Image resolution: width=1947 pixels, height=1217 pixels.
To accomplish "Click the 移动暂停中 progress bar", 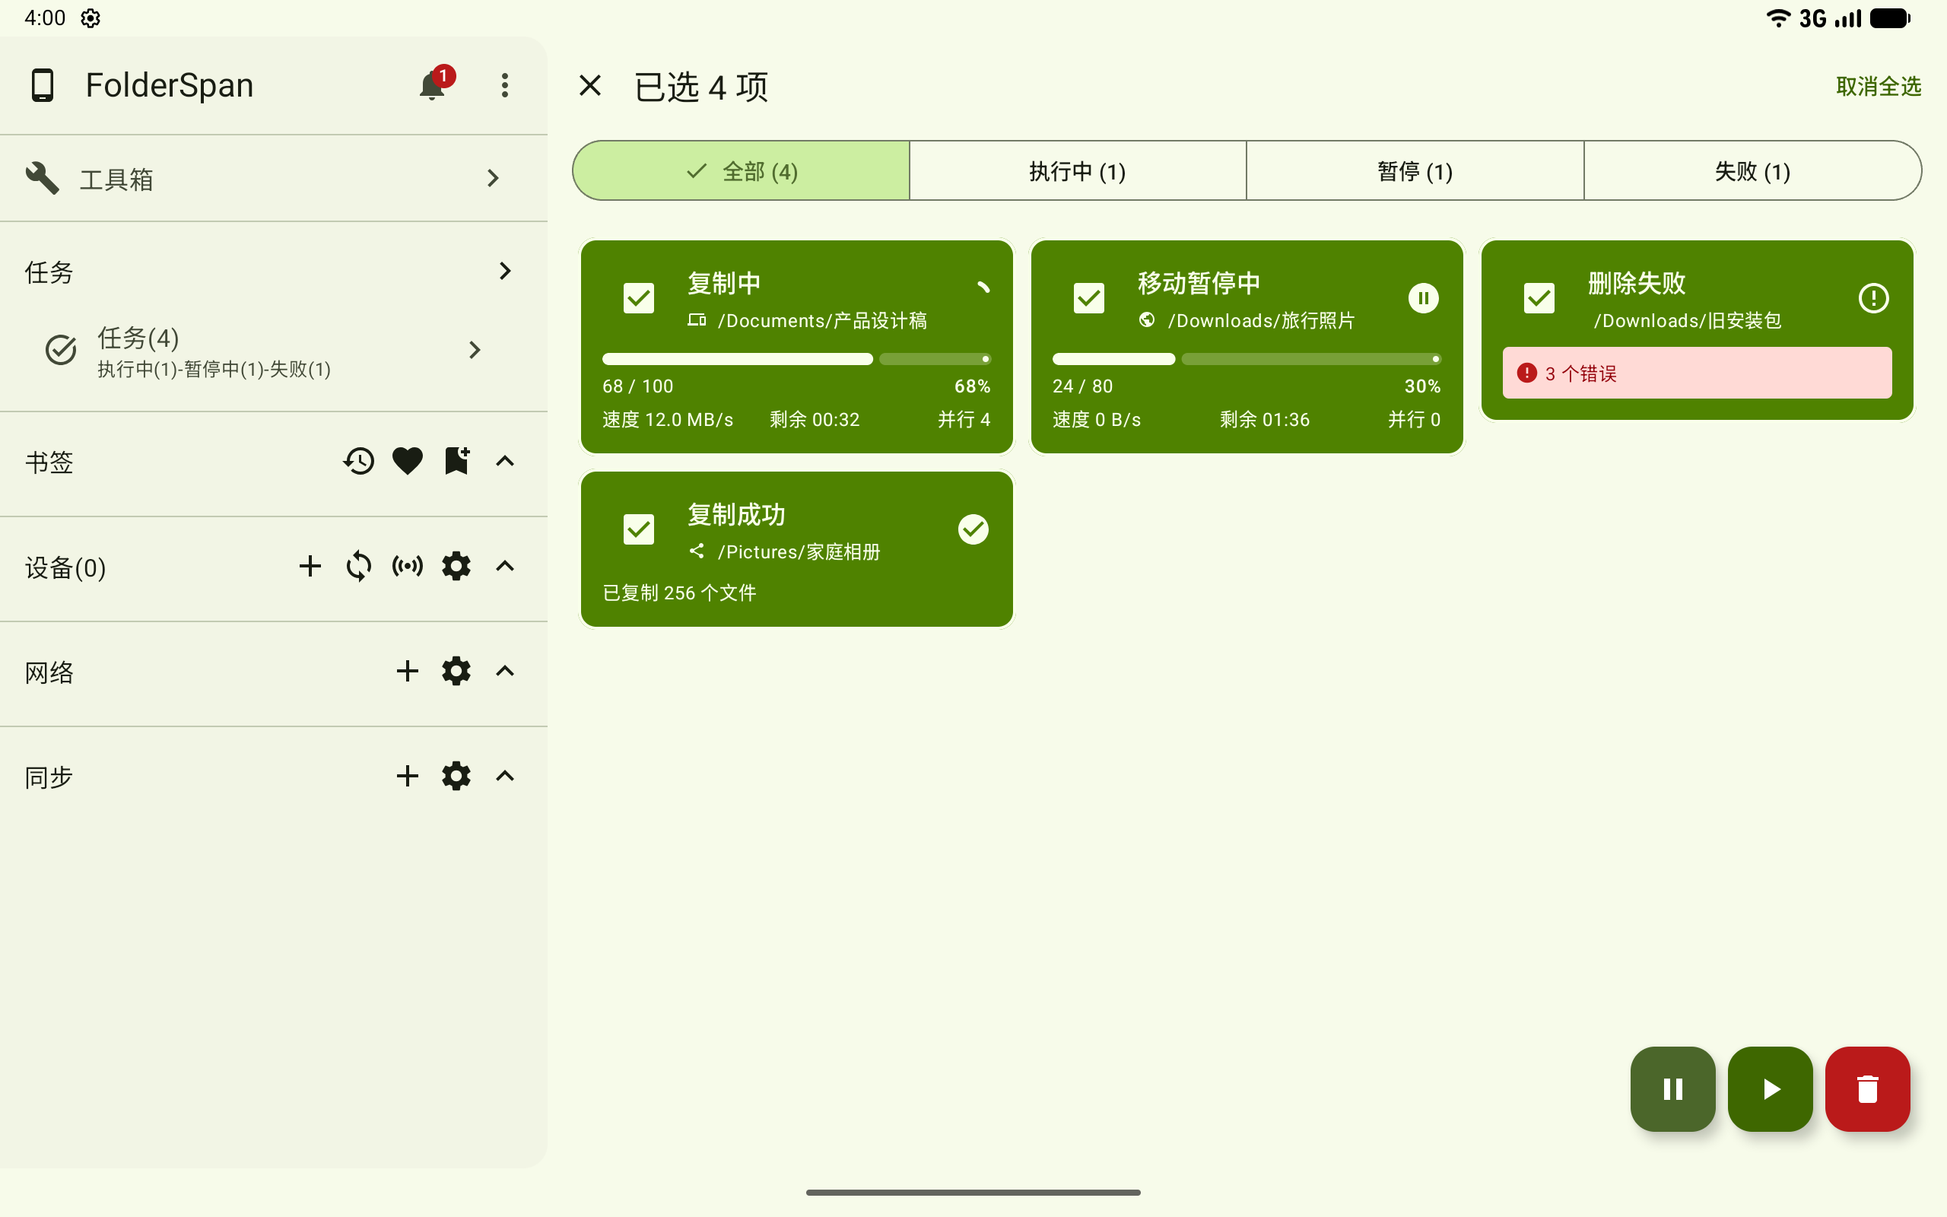I will pyautogui.click(x=1247, y=359).
